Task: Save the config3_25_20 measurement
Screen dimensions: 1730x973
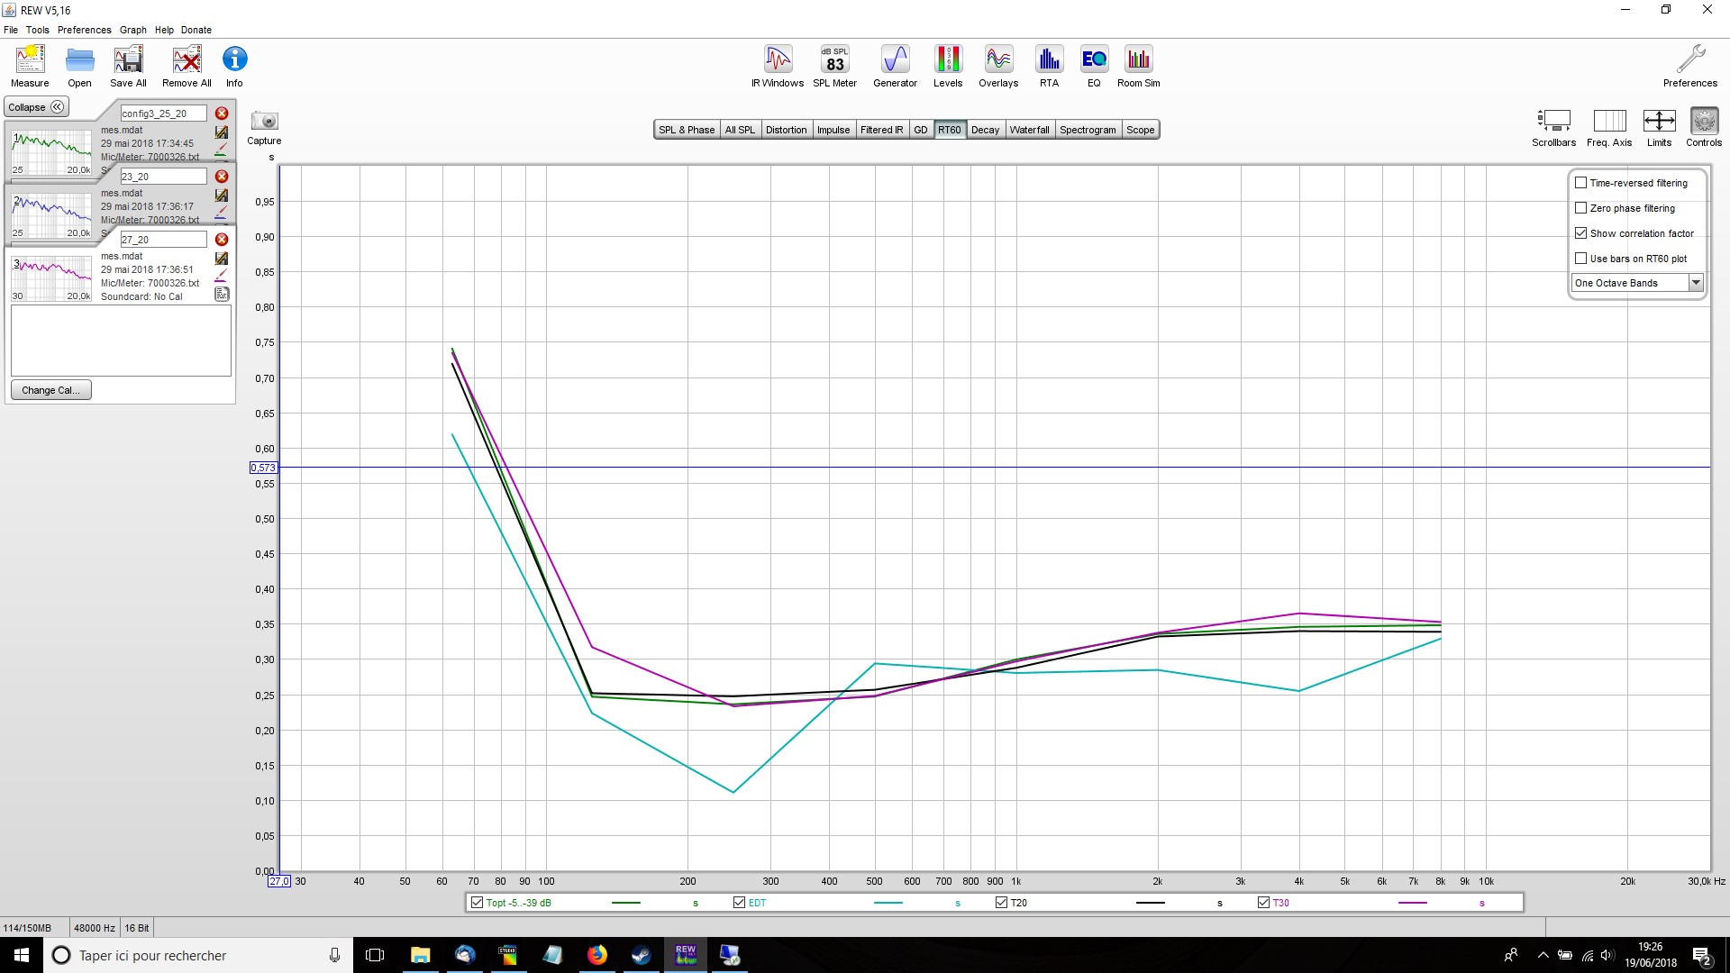Action: tap(222, 132)
